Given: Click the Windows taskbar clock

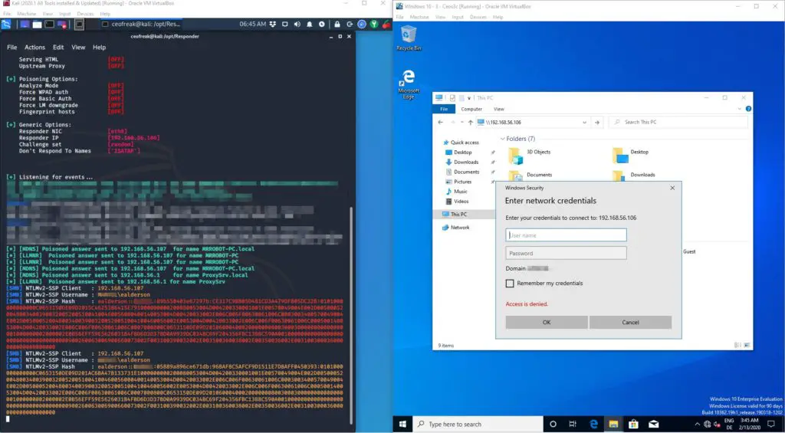Looking at the screenshot, I should tap(750, 424).
